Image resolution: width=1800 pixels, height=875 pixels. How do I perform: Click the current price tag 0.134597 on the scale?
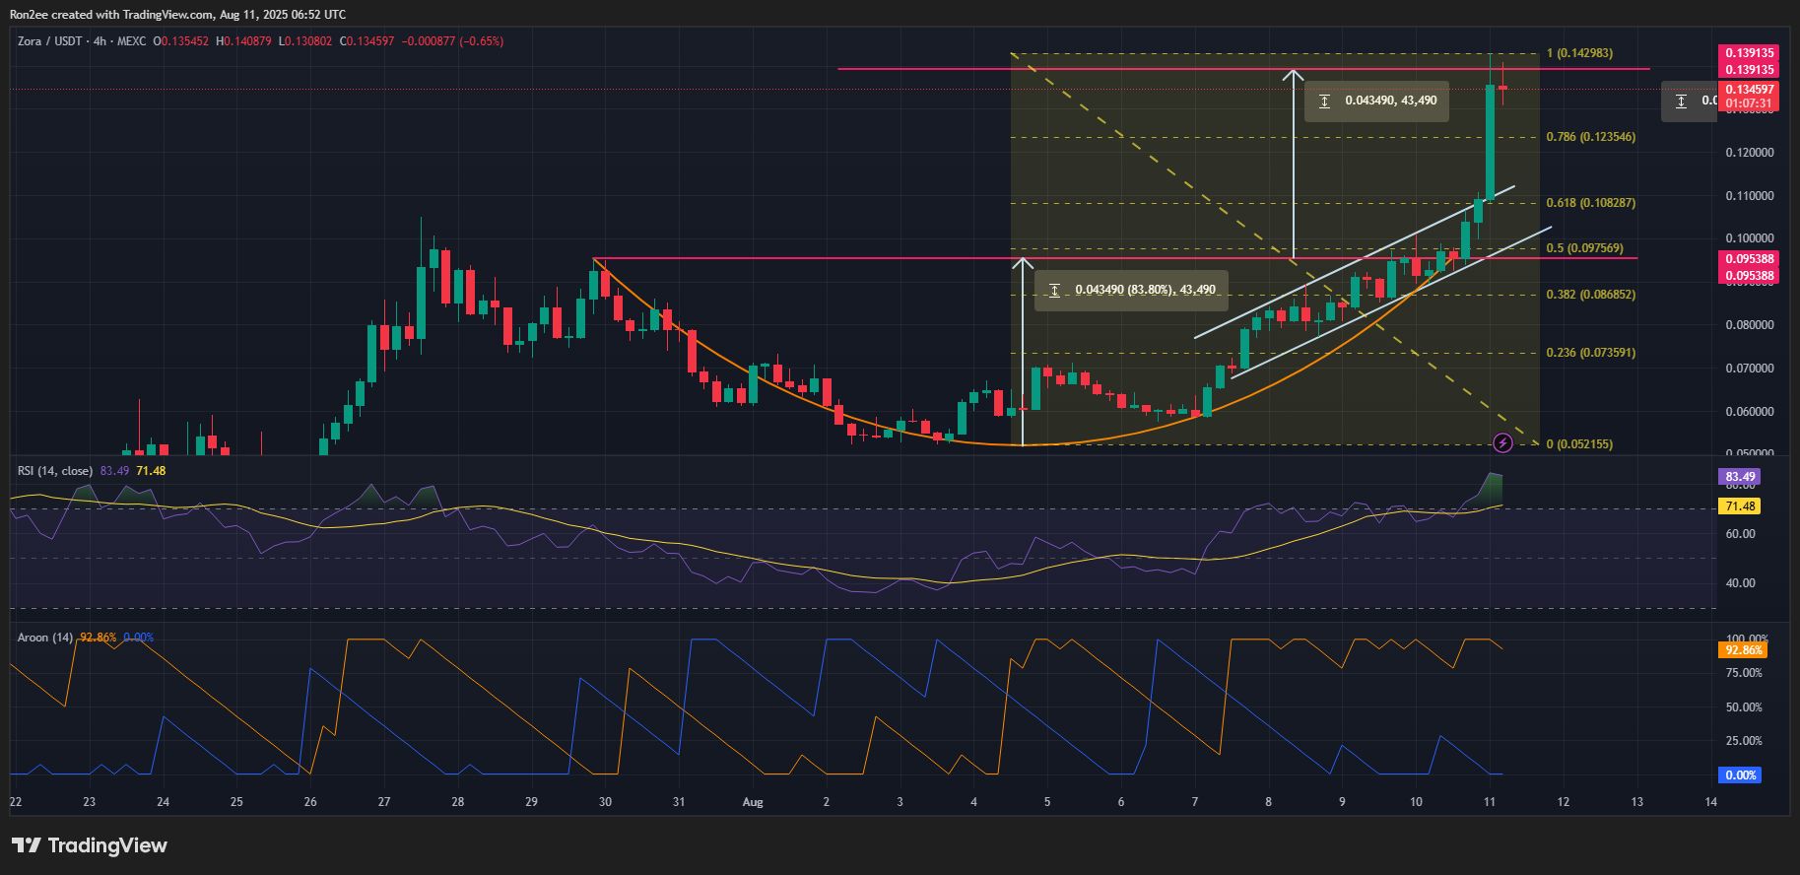tap(1747, 90)
